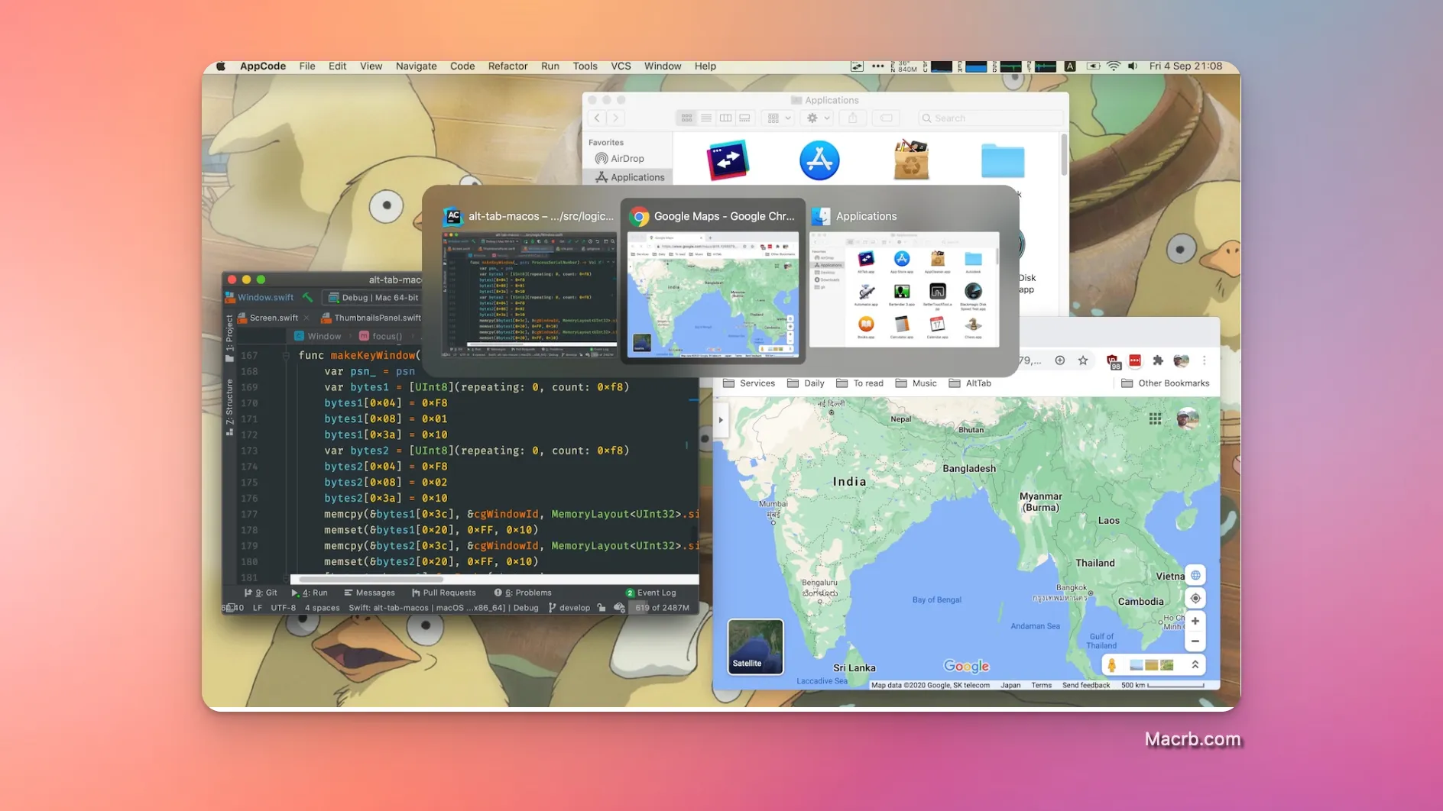
Task: Click the memory indicator 619 of 2487M
Action: (663, 608)
